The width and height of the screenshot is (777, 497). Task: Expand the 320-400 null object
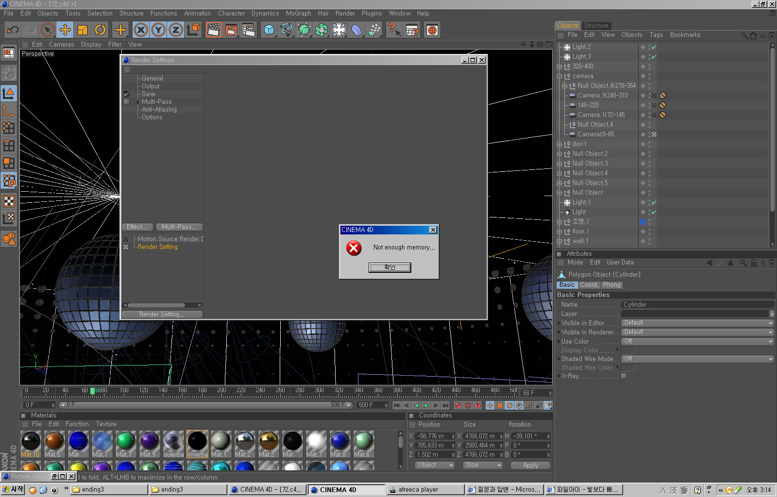pos(559,66)
